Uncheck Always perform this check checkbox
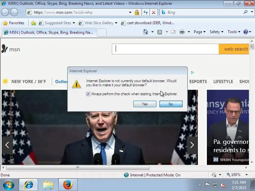 pyautogui.click(x=88, y=94)
